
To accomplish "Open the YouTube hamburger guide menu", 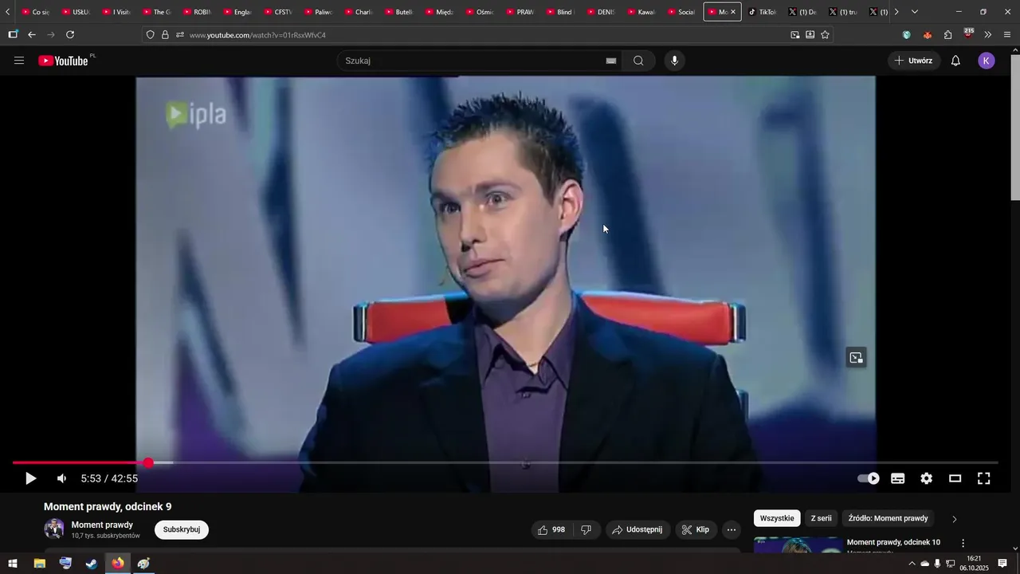I will [19, 61].
